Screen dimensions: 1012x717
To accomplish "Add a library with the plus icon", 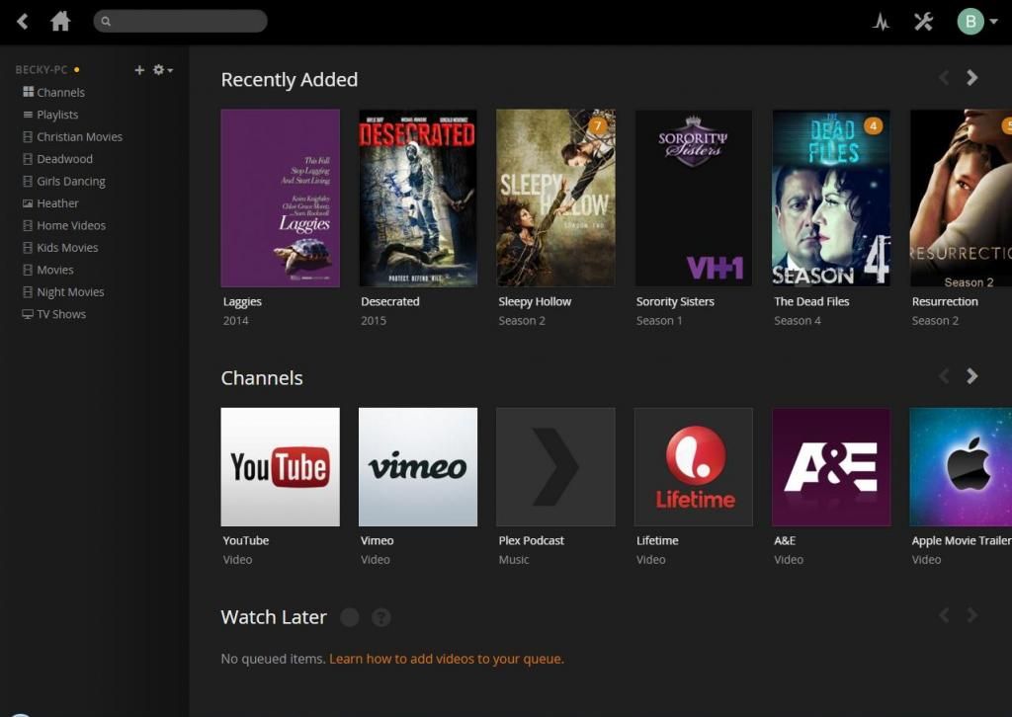I will 139,70.
